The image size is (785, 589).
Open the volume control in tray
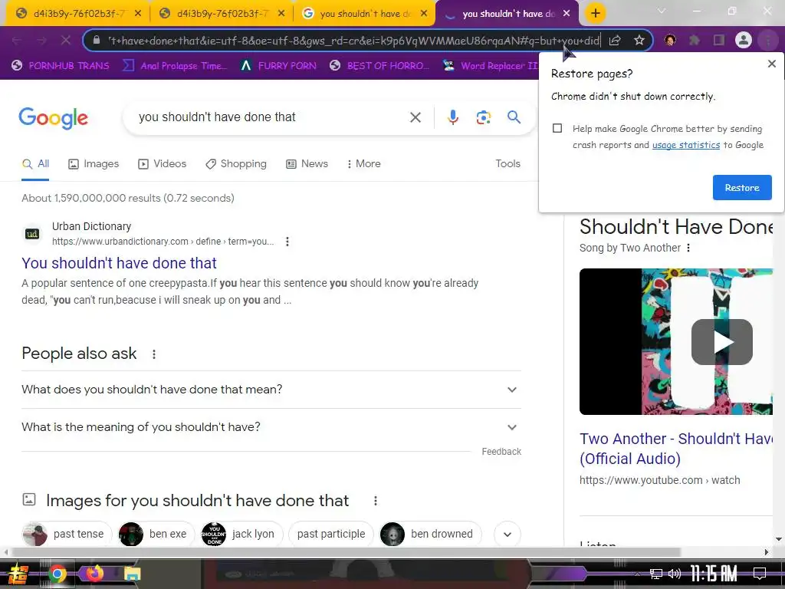(675, 574)
